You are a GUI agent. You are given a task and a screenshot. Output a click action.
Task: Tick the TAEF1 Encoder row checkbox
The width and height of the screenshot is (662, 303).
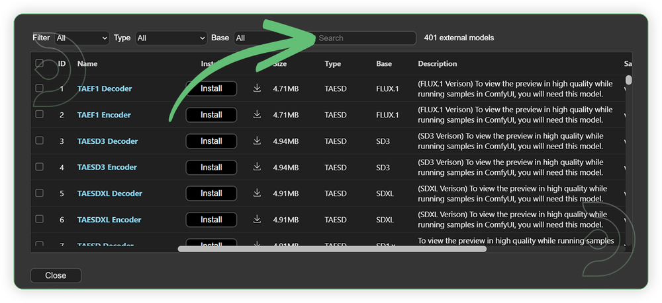39,114
